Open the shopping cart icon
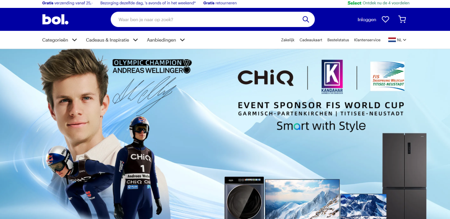This screenshot has height=219, width=450. [x=402, y=20]
